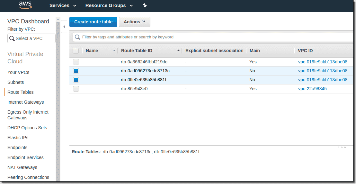
Task: Go to Subnets in the sidebar
Action: (16, 82)
